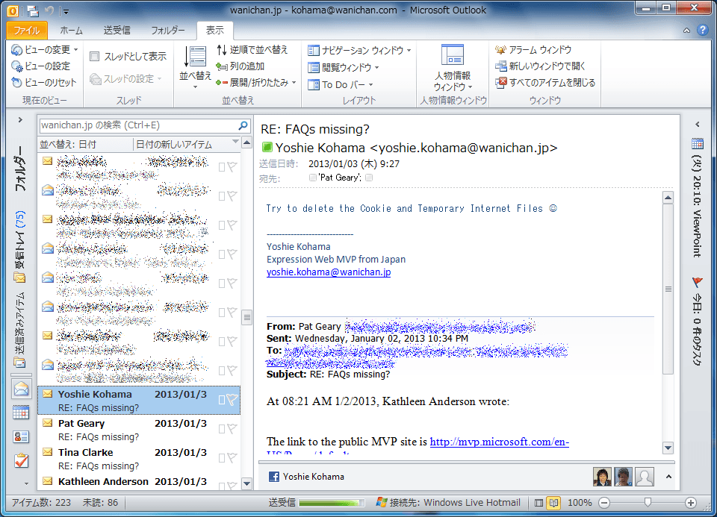Click 逆順で並べ替え

252,49
